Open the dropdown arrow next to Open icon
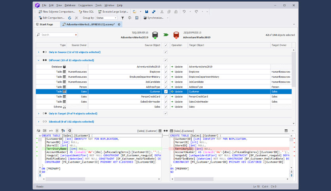 click(141, 11)
